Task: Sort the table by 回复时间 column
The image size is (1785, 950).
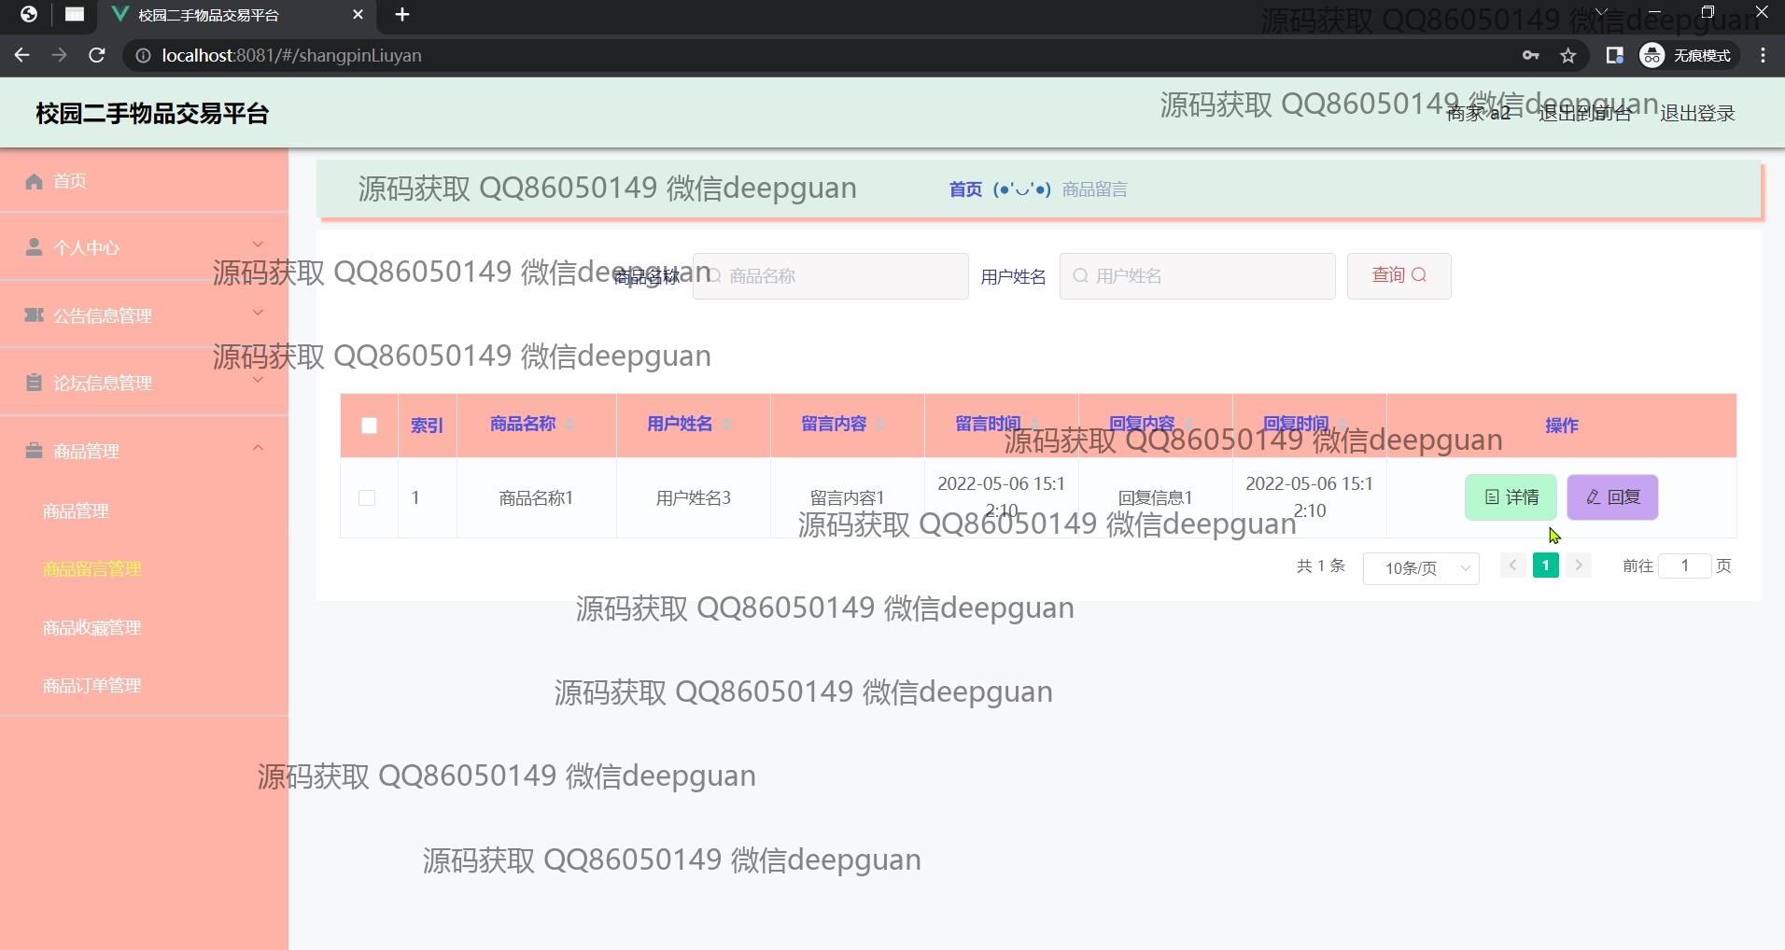Action: [x=1342, y=426]
